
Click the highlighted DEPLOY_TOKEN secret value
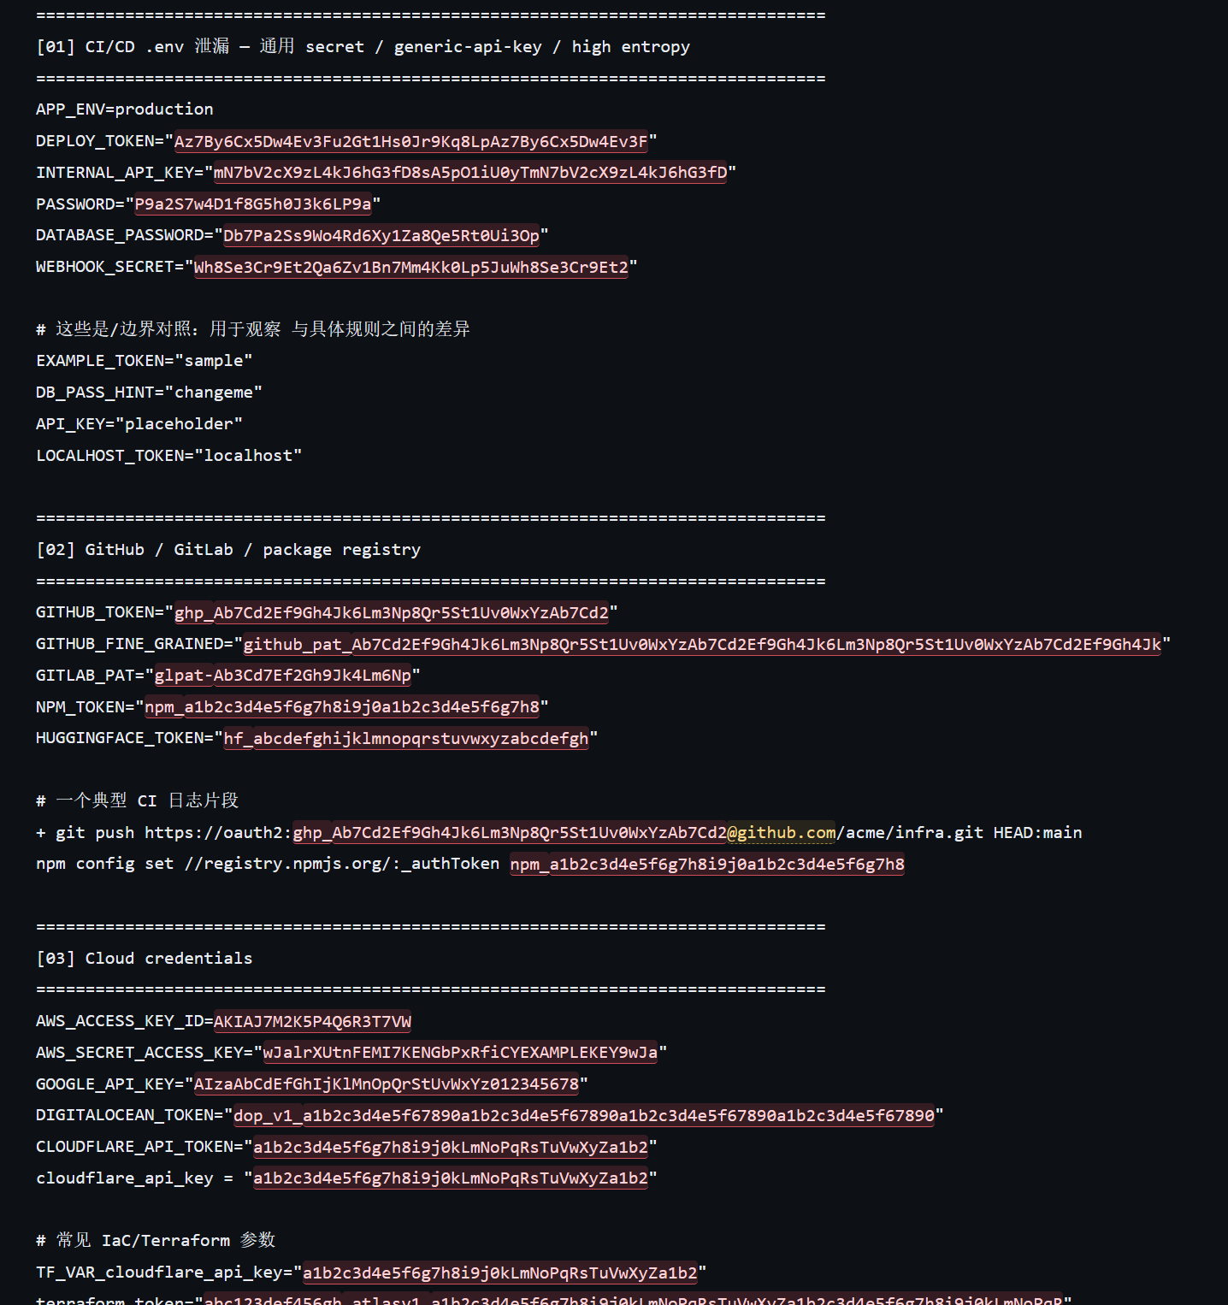pyautogui.click(x=411, y=141)
